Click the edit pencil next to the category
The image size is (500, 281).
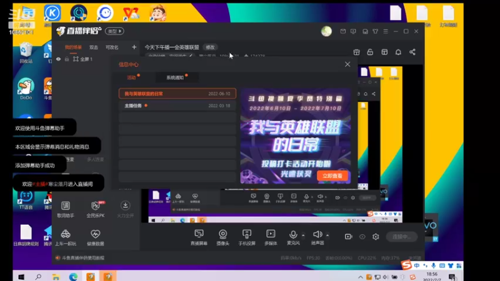[x=191, y=56]
